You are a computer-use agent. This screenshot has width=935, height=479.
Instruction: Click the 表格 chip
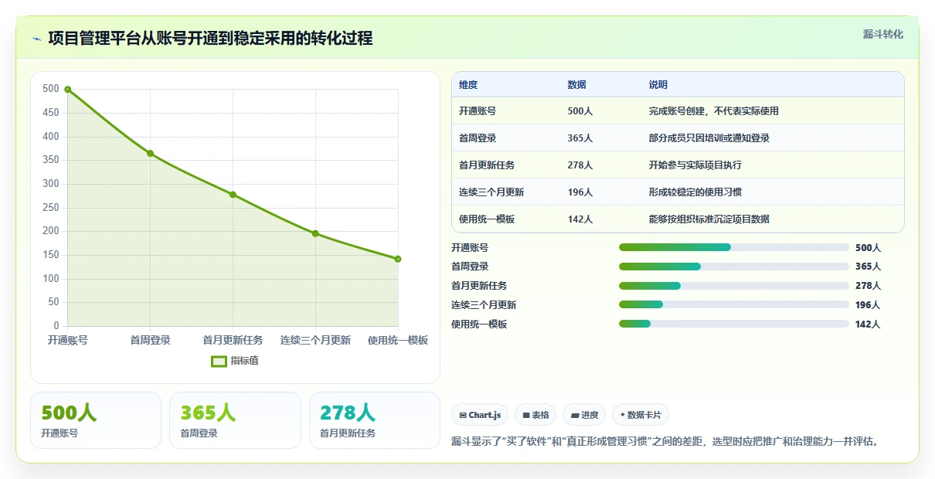click(x=535, y=415)
